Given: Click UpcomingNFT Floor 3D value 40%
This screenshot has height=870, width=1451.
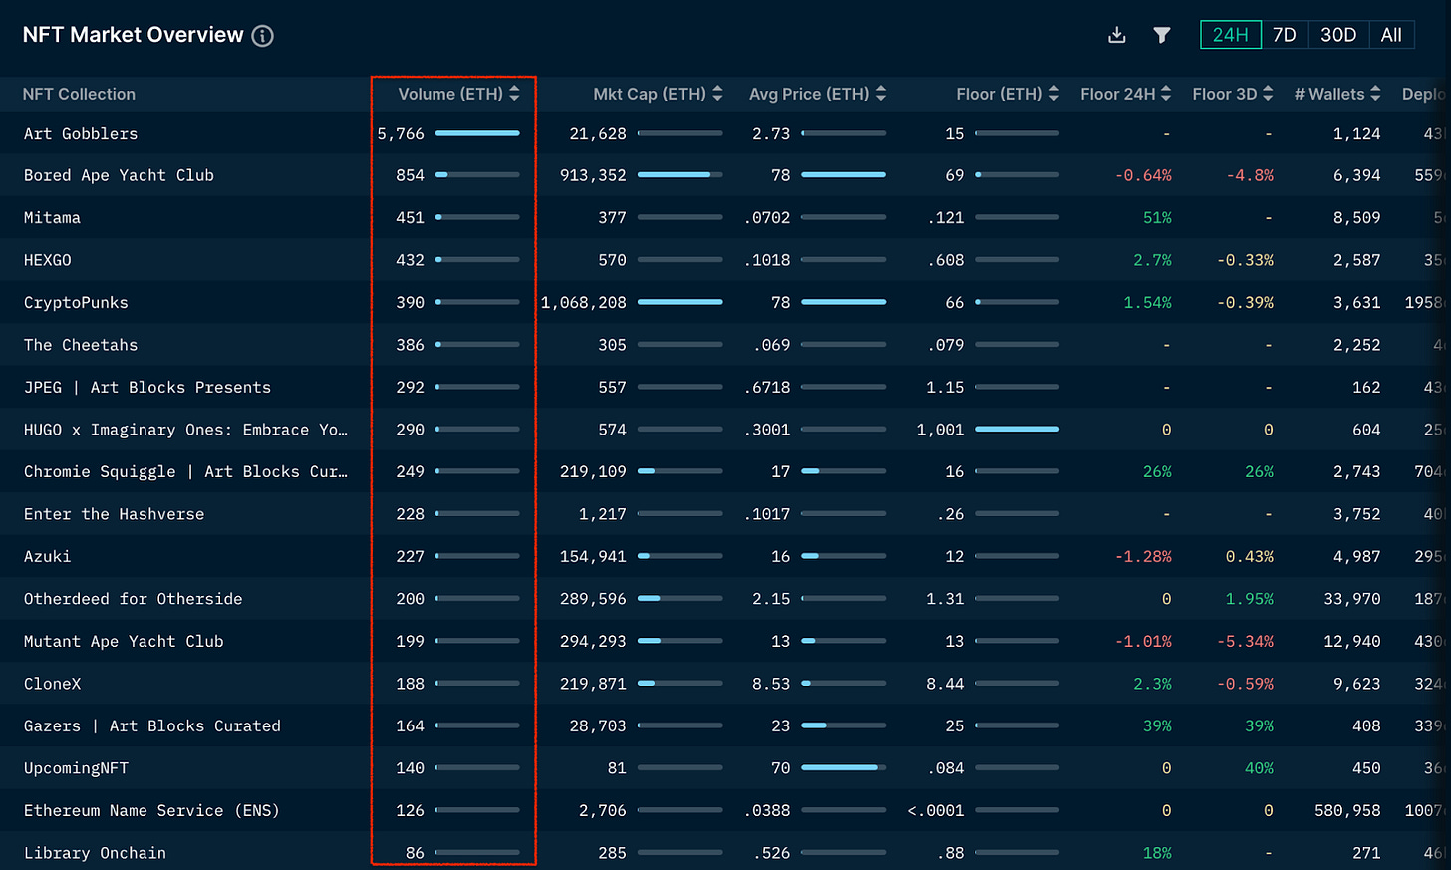Looking at the screenshot, I should click(x=1259, y=768).
